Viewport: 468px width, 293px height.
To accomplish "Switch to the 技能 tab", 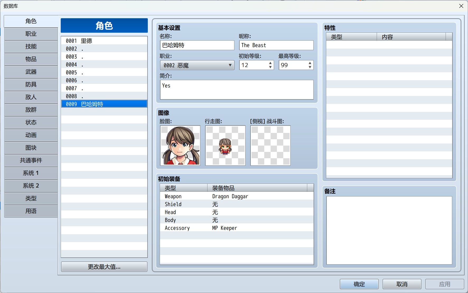I will pos(31,46).
